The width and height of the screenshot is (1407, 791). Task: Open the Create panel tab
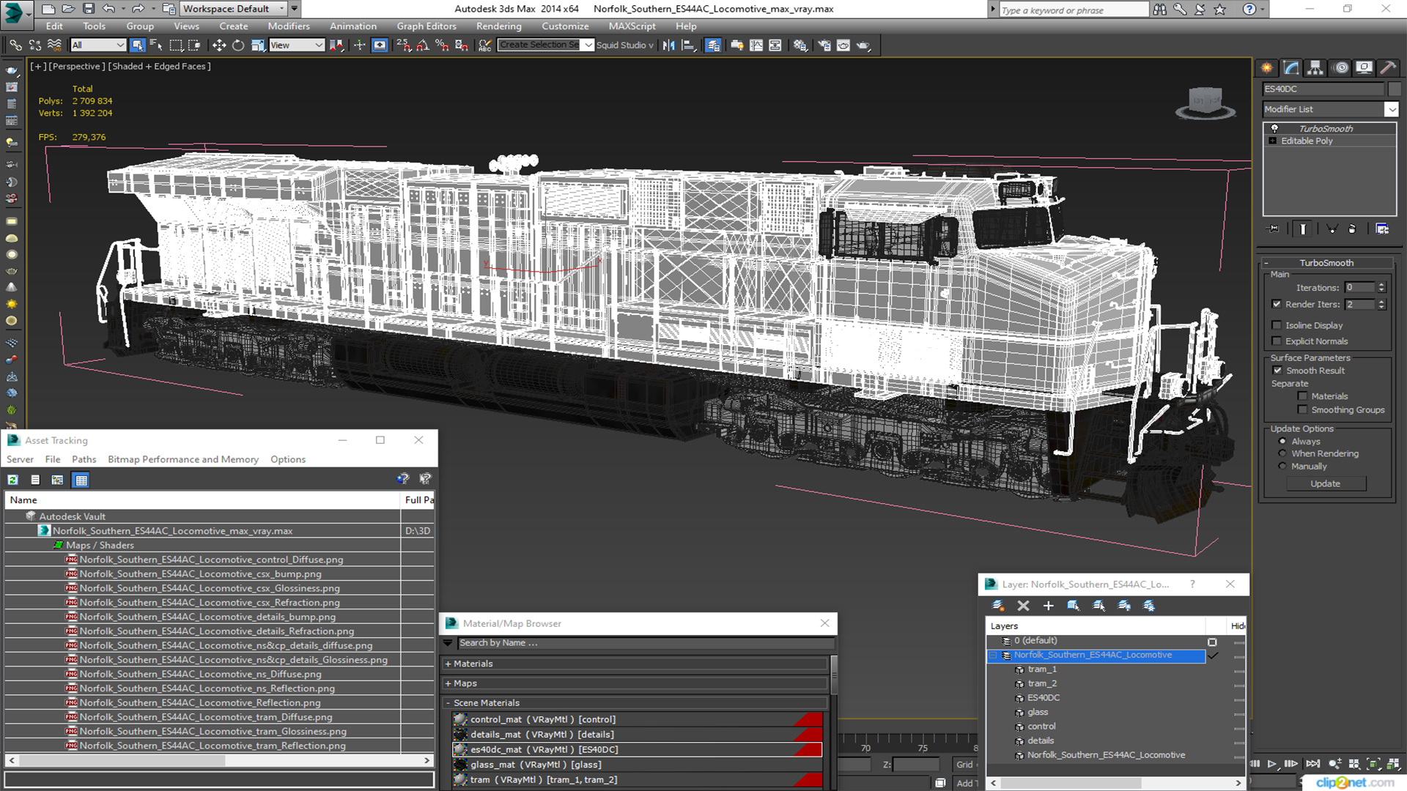1267,68
